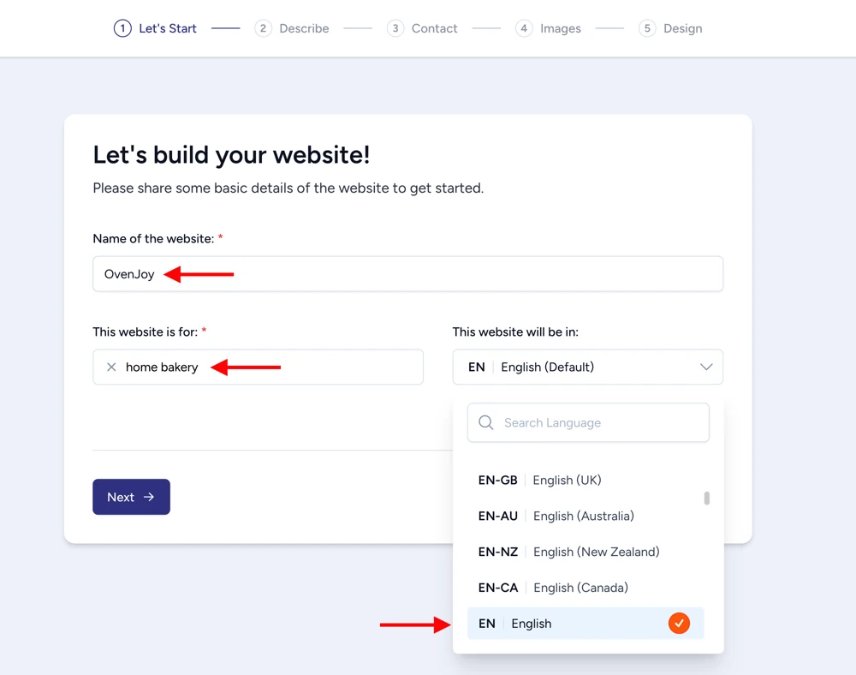Choose English (UK) from language list
856x675 pixels.
click(567, 481)
